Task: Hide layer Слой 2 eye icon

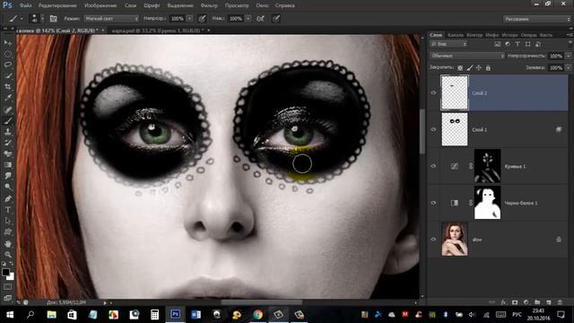Action: [x=433, y=92]
